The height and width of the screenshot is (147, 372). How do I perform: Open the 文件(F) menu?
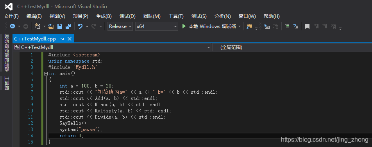tap(11, 16)
